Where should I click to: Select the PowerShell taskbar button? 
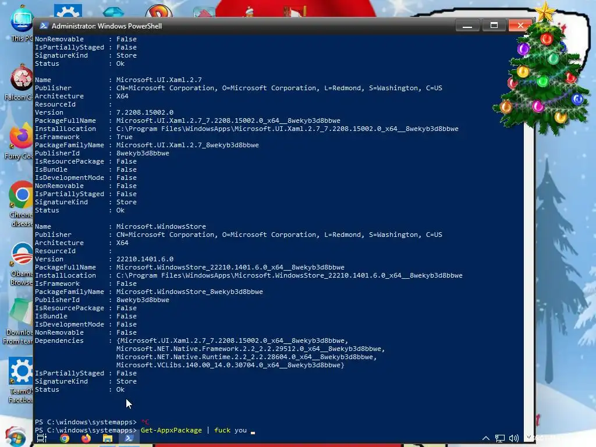[x=129, y=438]
